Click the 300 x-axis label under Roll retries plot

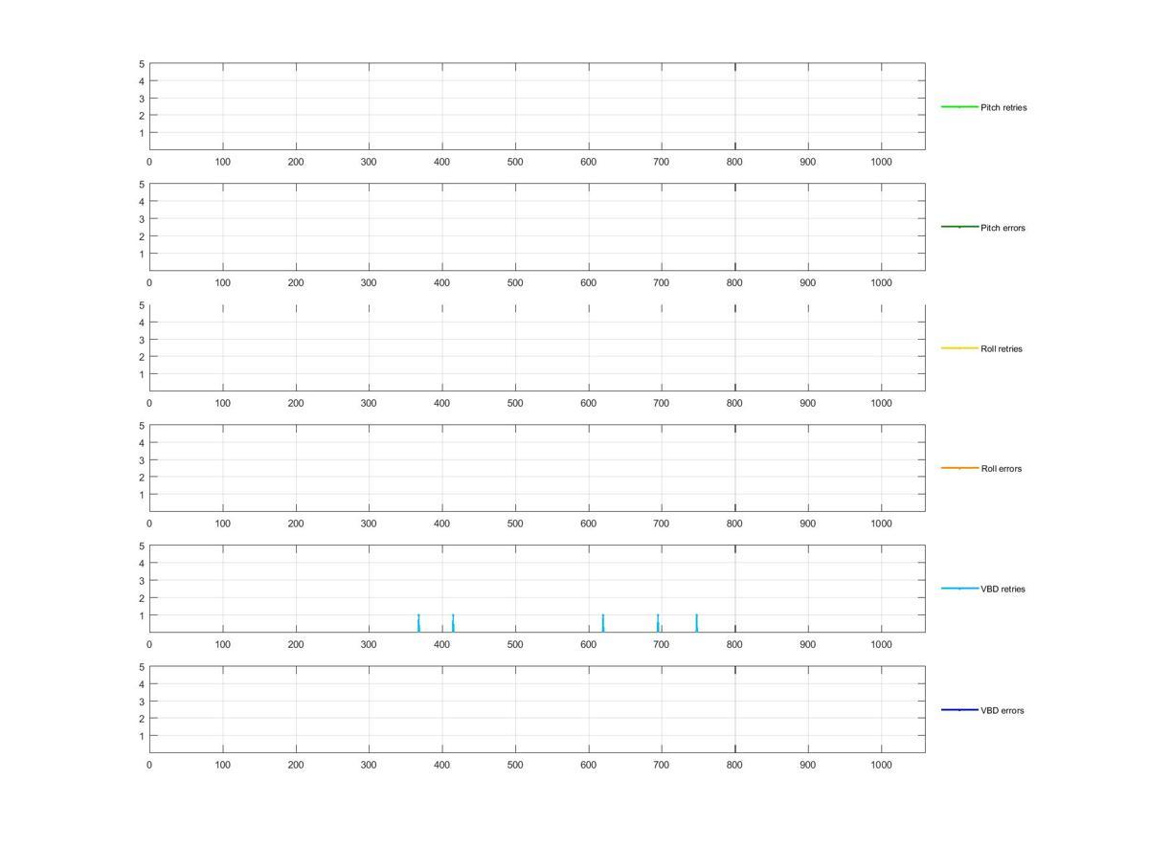pyautogui.click(x=369, y=403)
